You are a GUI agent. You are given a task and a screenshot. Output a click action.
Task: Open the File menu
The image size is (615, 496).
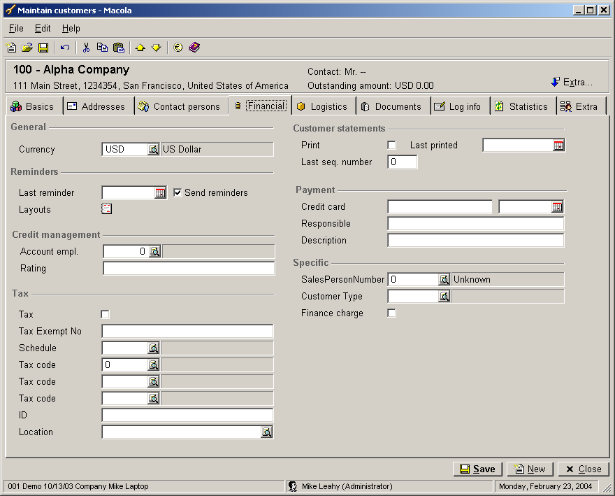[16, 28]
